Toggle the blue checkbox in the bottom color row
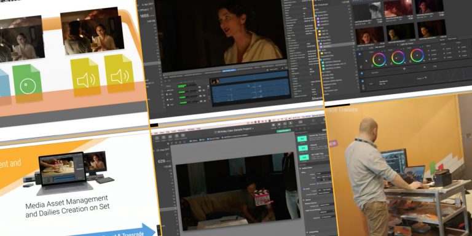The image size is (472, 236). click(363, 81)
